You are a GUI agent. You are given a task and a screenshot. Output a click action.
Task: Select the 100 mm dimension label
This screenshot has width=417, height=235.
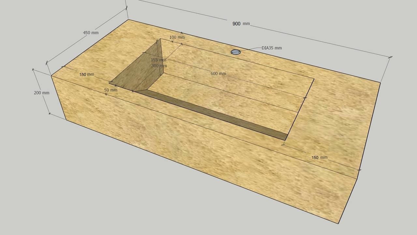point(177,37)
